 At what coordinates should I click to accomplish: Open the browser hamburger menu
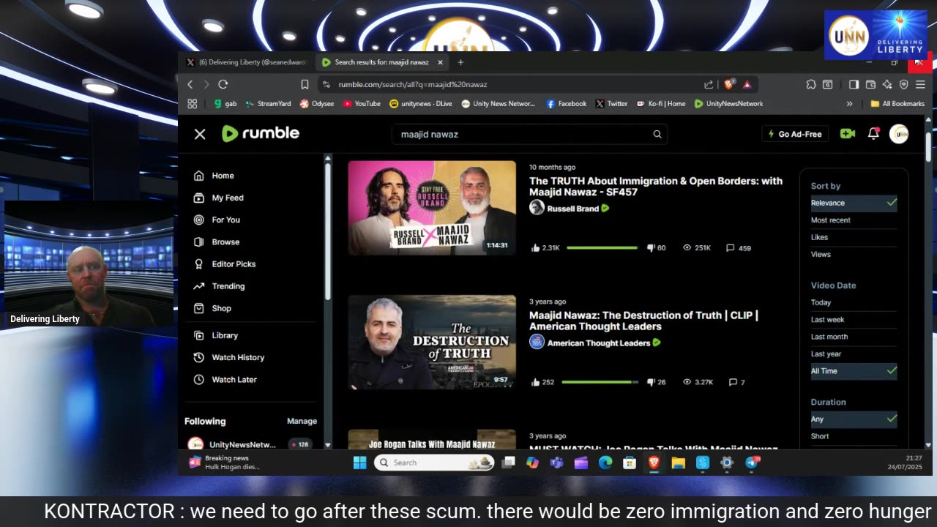(x=920, y=84)
